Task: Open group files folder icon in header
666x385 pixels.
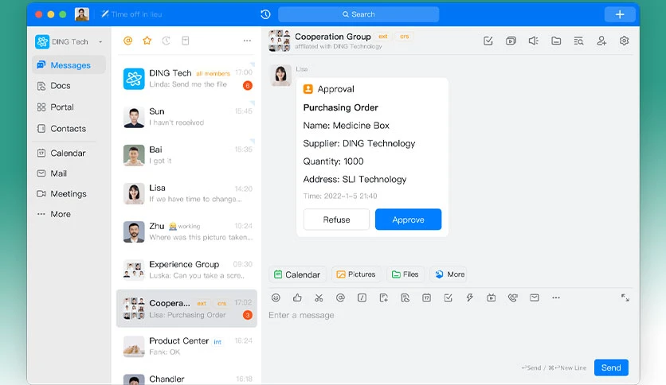Action: (556, 41)
